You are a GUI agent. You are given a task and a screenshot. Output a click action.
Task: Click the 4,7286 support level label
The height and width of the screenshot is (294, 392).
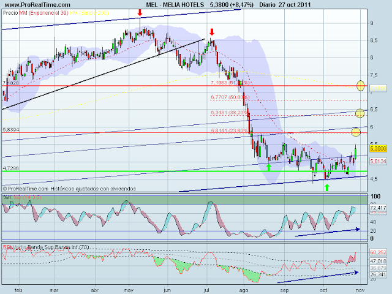(x=11, y=168)
